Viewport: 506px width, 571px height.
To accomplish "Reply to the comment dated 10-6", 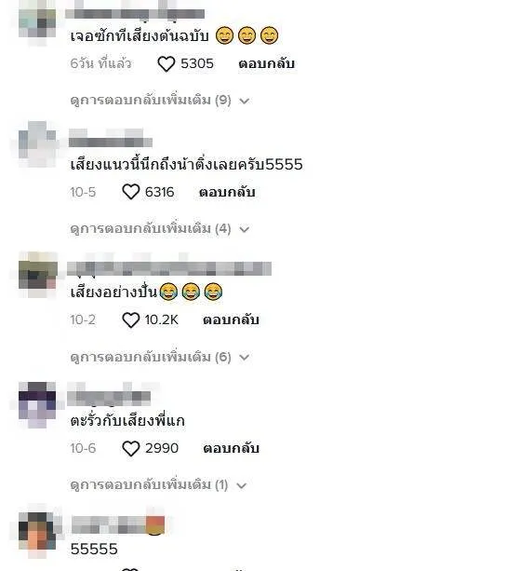I will coord(231,448).
